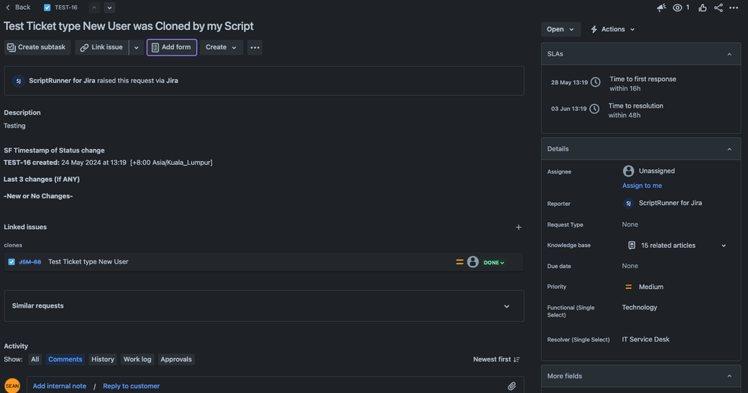Image resolution: width=748 pixels, height=393 pixels.
Task: Add linked issue with plus icon
Action: [519, 228]
